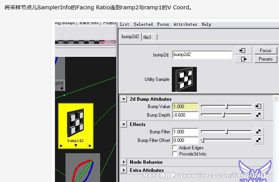Enable the Adjust Edges checkbox
The width and height of the screenshot is (279, 182).
175,148
